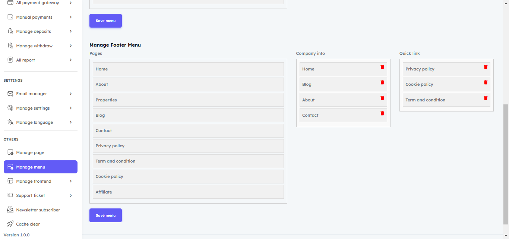Screen dimensions: 509x239
Task: Click the Manage page icon
Action: [x=10, y=152]
